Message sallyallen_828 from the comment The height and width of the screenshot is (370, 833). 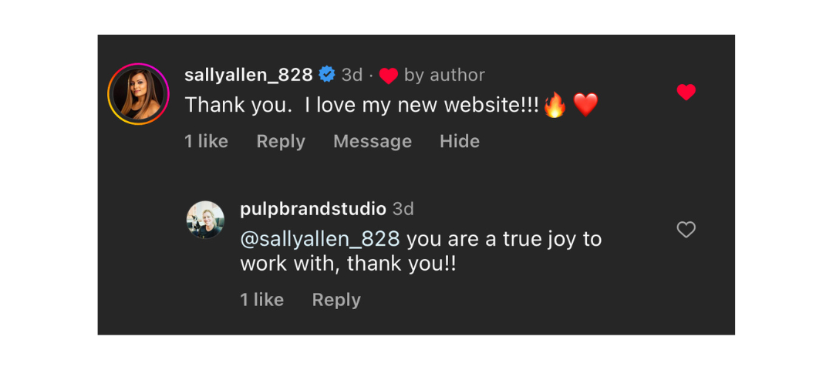373,141
